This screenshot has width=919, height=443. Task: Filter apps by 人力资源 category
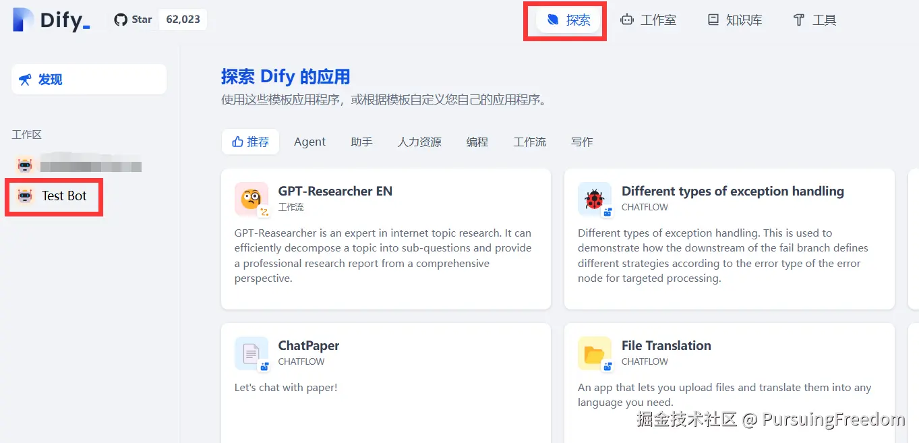[x=419, y=142]
